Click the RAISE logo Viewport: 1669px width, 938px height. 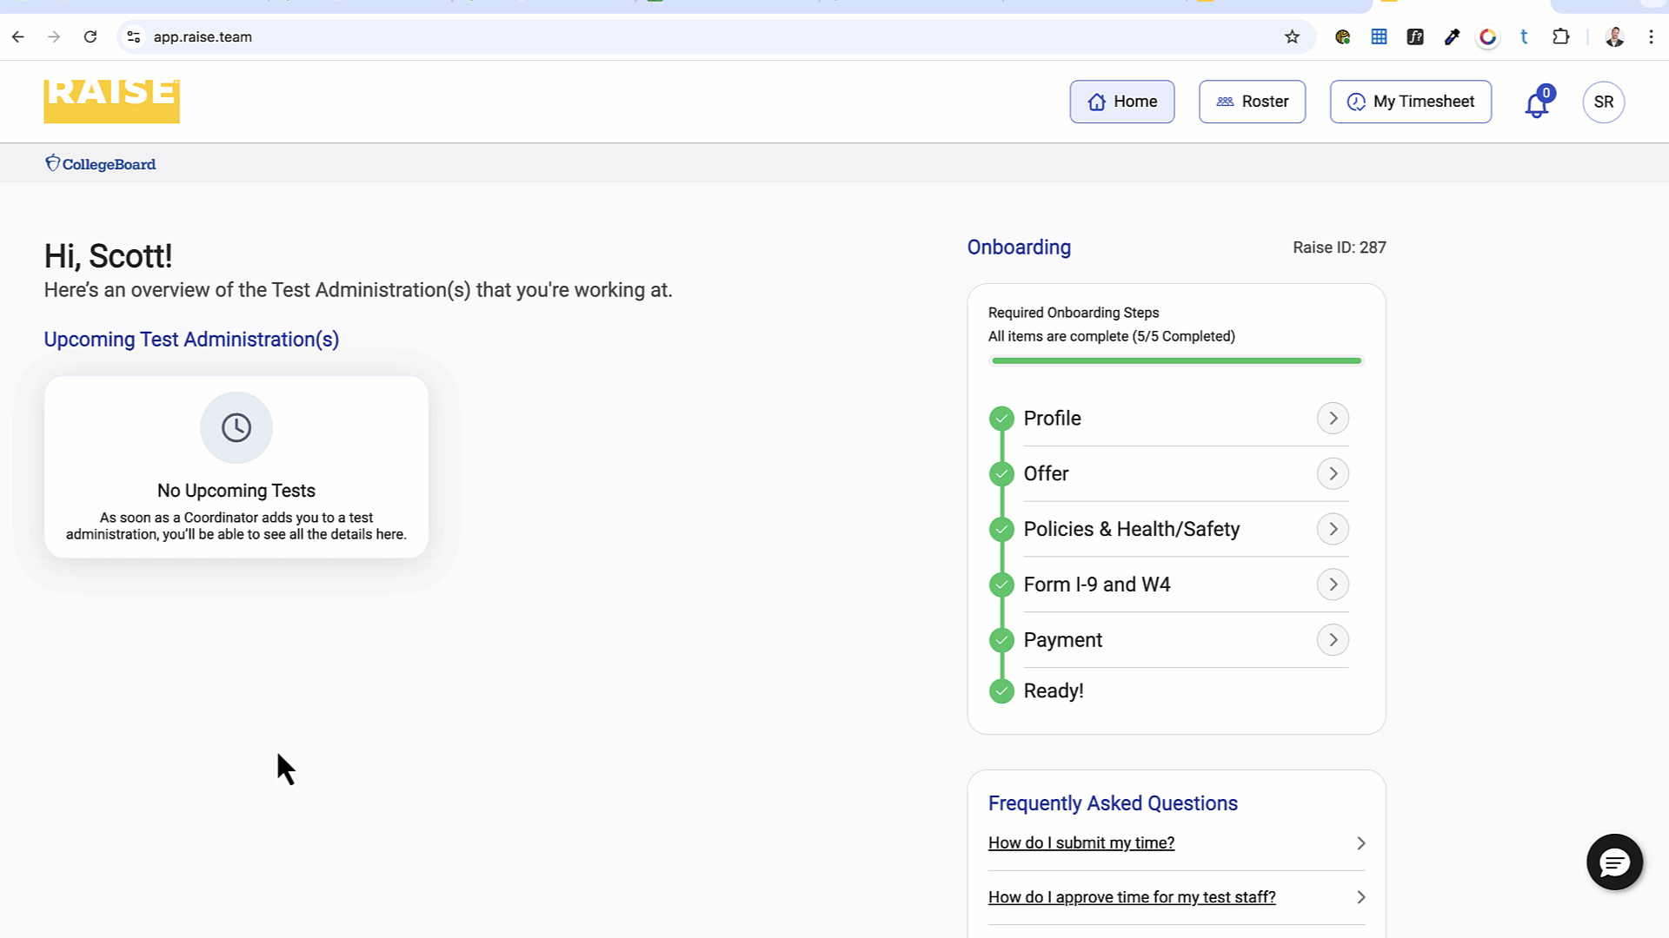[112, 101]
